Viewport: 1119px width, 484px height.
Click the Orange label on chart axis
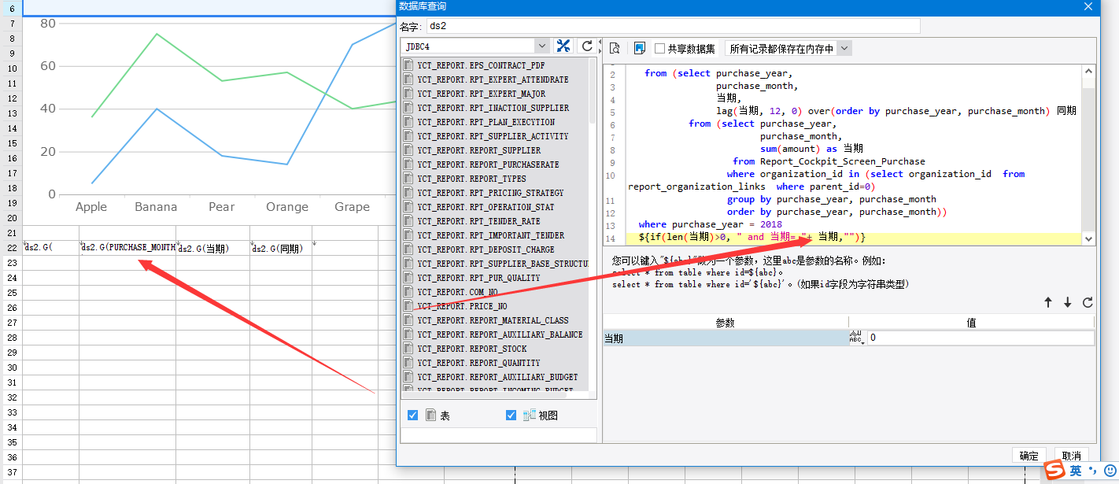pos(287,207)
